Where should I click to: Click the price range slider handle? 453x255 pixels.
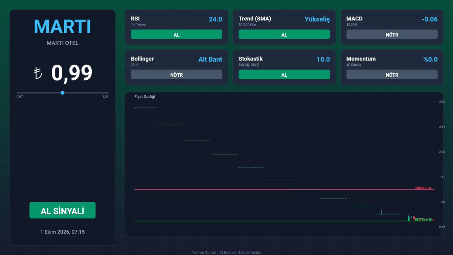tap(62, 93)
